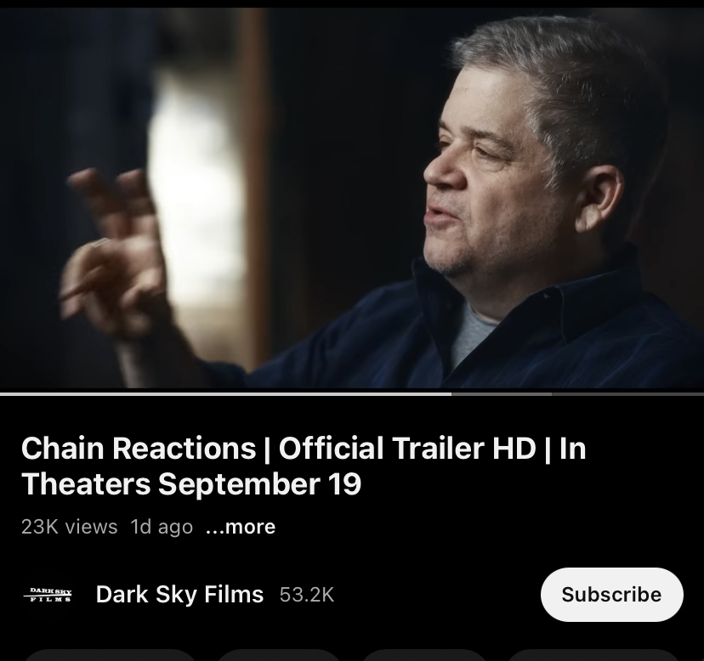Click the 23K views count
Viewport: 704px width, 661px height.
tap(69, 527)
